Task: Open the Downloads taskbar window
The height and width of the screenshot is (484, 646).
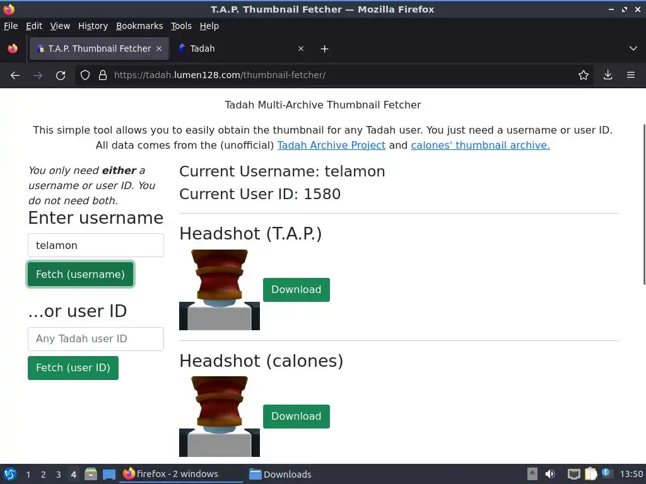Action: click(x=281, y=475)
